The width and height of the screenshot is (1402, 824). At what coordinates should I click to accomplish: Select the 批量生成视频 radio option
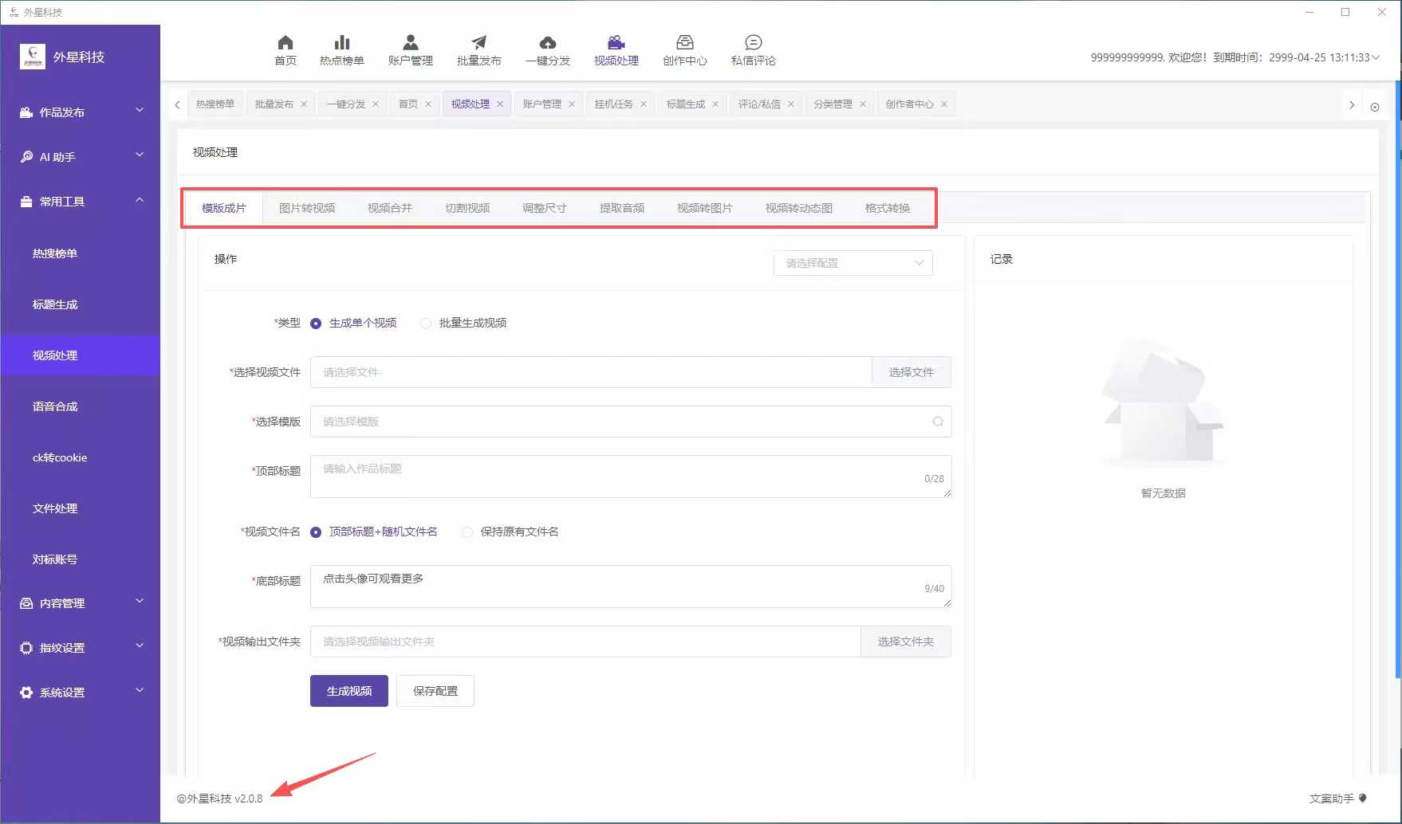tap(426, 324)
